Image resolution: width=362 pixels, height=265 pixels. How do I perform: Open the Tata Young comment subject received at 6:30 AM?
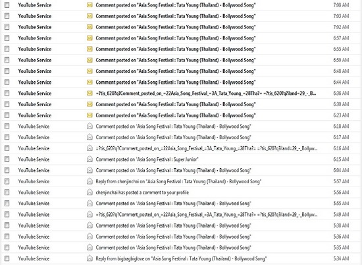[176, 105]
